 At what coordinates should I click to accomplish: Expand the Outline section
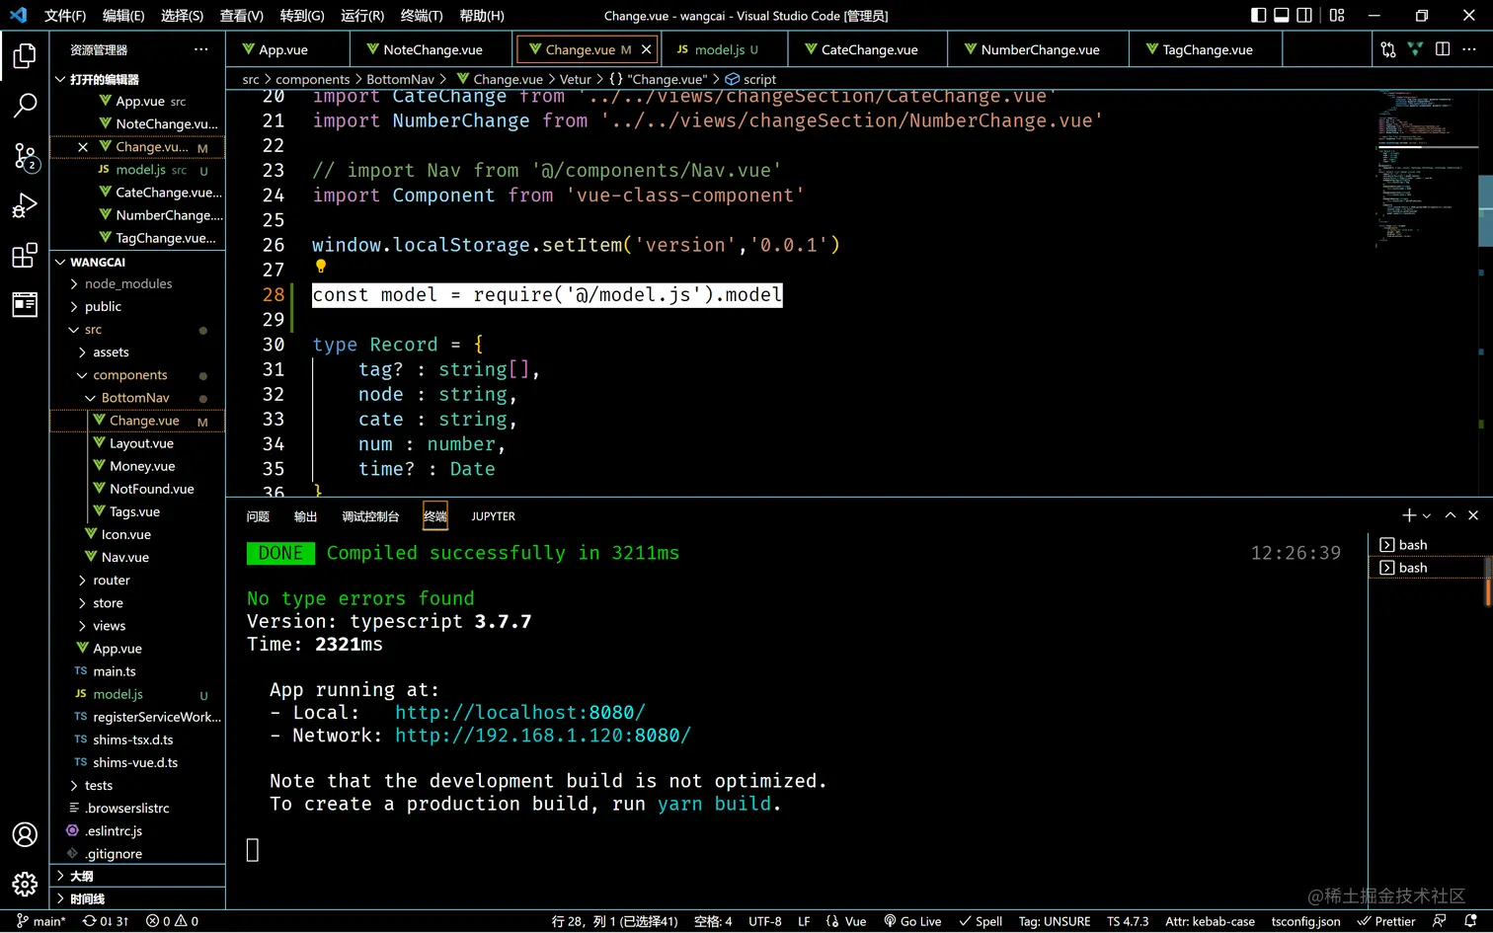click(138, 876)
